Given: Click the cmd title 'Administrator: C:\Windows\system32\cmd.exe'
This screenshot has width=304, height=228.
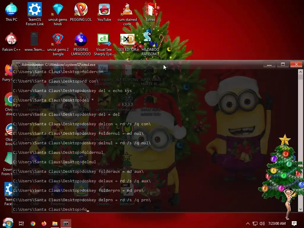Looking at the screenshot, I should click(58, 65).
